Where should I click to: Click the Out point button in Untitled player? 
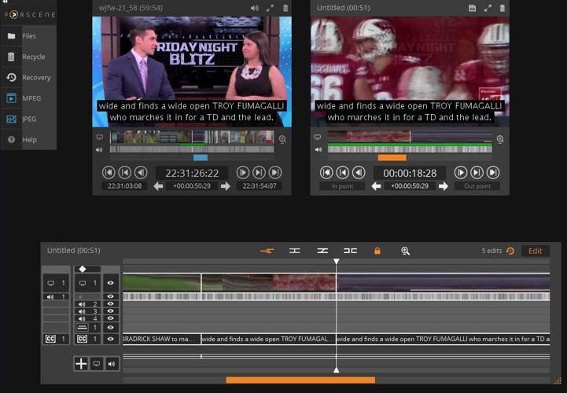point(477,186)
